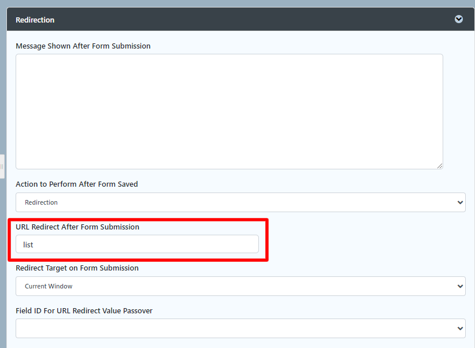
Task: Click the left sidebar splitter handle
Action: pyautogui.click(x=2, y=166)
